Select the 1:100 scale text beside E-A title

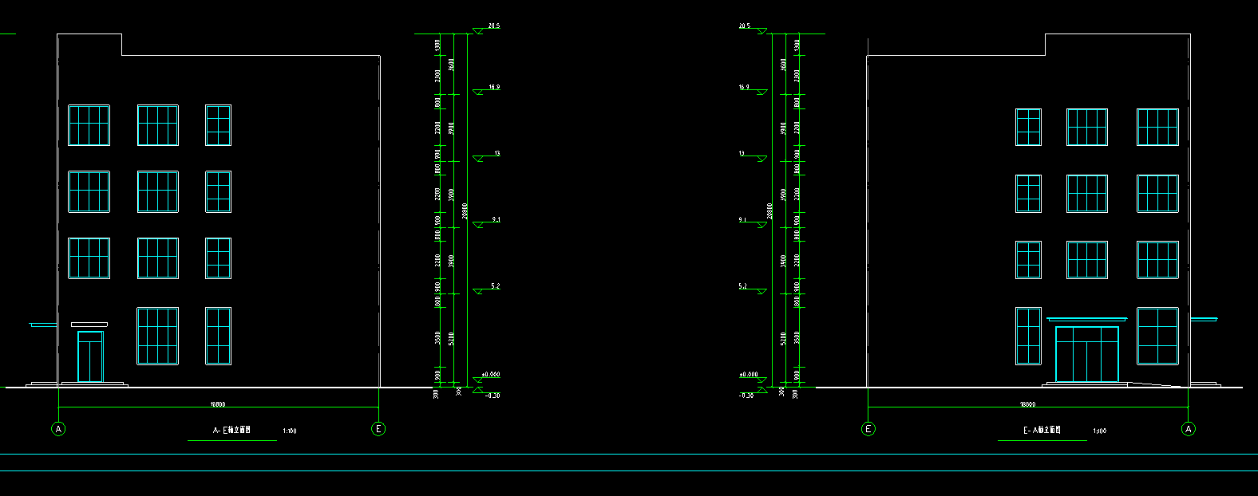1100,431
